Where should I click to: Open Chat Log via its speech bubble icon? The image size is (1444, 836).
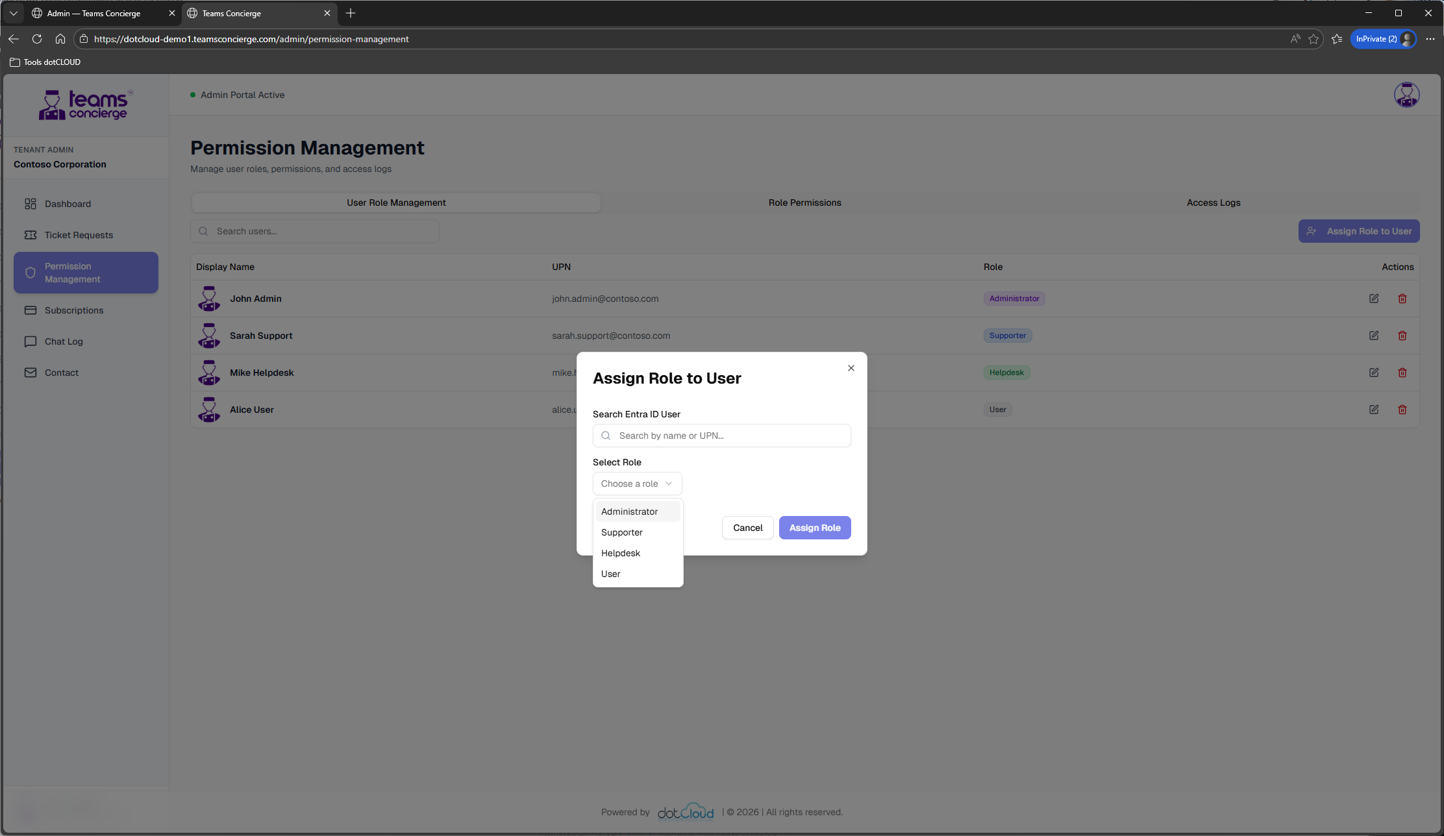click(31, 341)
